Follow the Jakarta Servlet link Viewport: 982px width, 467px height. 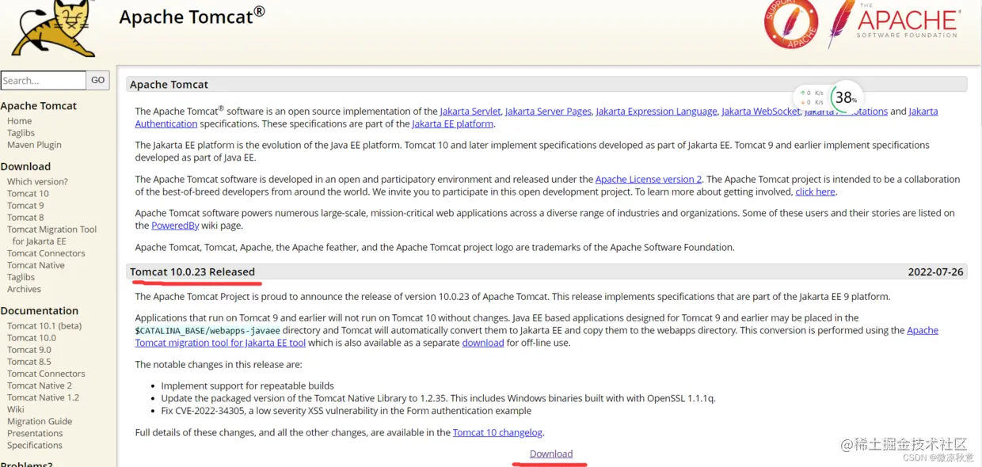pos(470,111)
